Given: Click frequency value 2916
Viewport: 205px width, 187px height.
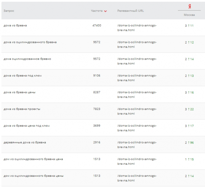Looking at the screenshot, I should (x=97, y=142).
